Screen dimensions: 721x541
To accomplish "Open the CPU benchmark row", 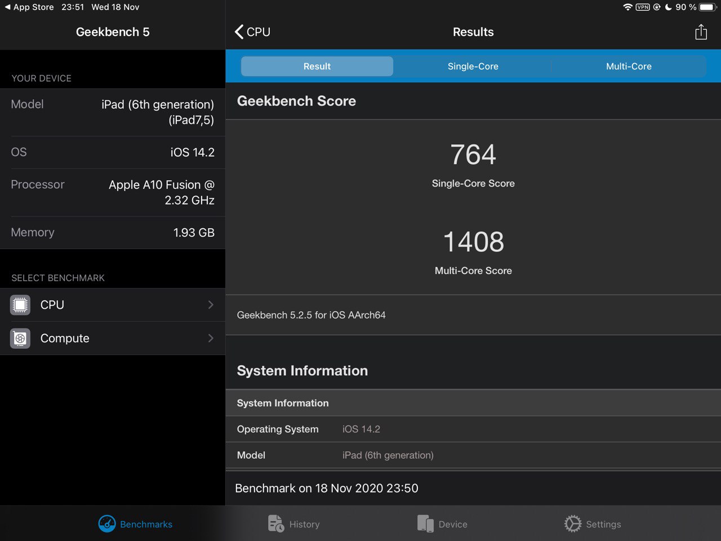I will pyautogui.click(x=113, y=305).
